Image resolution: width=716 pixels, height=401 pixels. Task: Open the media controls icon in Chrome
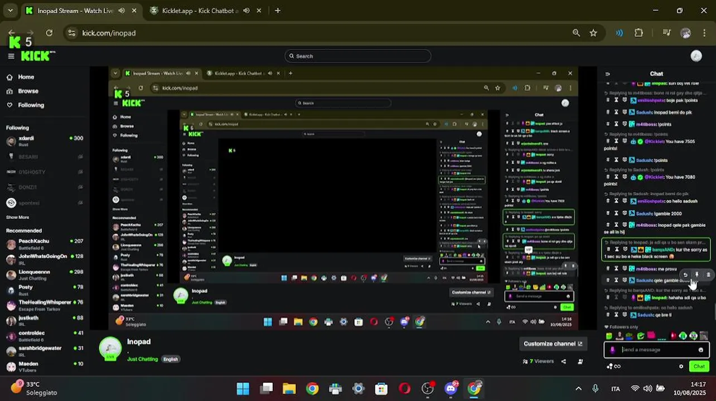tap(666, 33)
